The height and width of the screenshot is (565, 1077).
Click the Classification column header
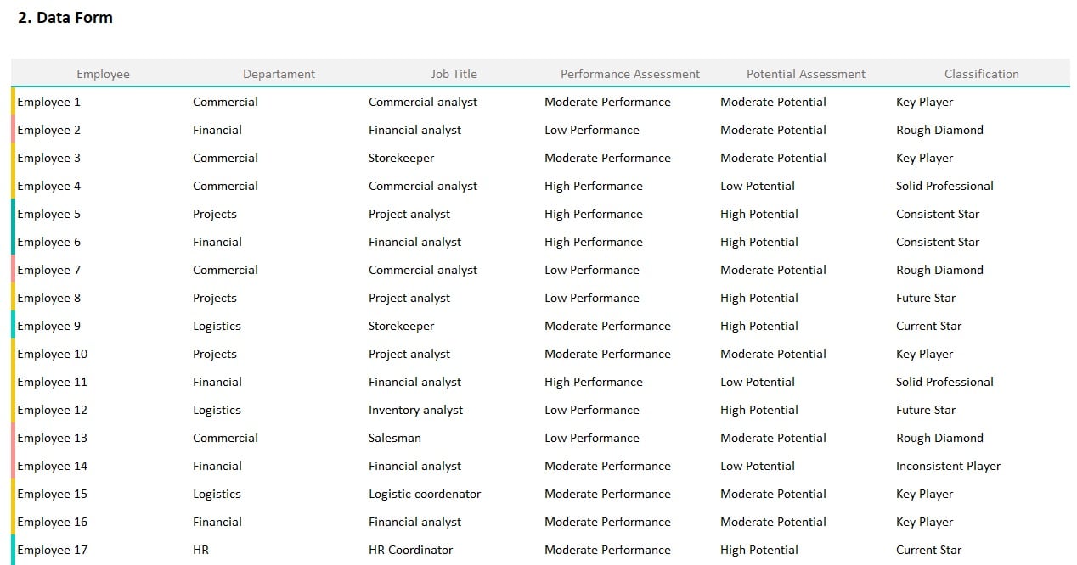(981, 74)
